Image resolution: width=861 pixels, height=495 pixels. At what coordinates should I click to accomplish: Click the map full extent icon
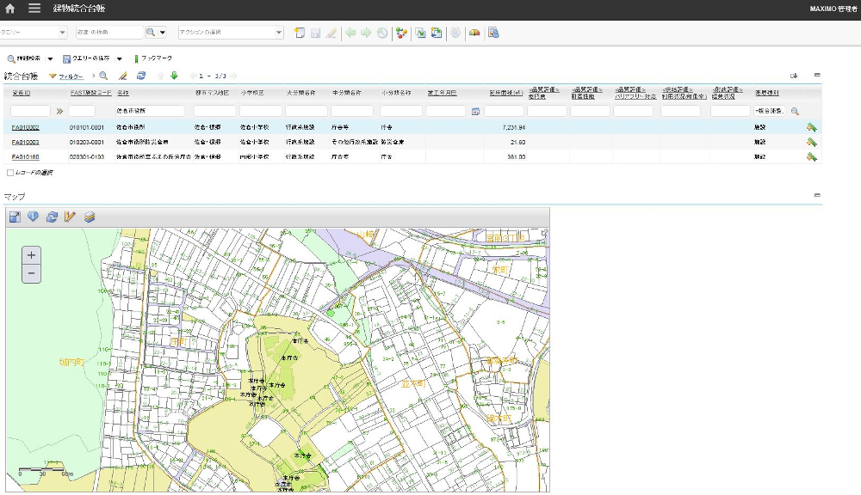click(15, 217)
